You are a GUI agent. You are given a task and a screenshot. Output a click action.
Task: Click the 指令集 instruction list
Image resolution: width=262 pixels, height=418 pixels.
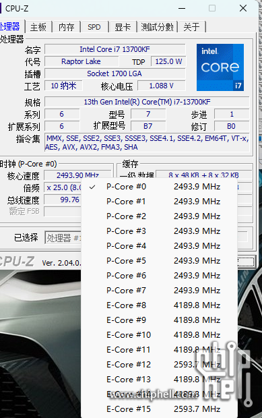(x=147, y=143)
